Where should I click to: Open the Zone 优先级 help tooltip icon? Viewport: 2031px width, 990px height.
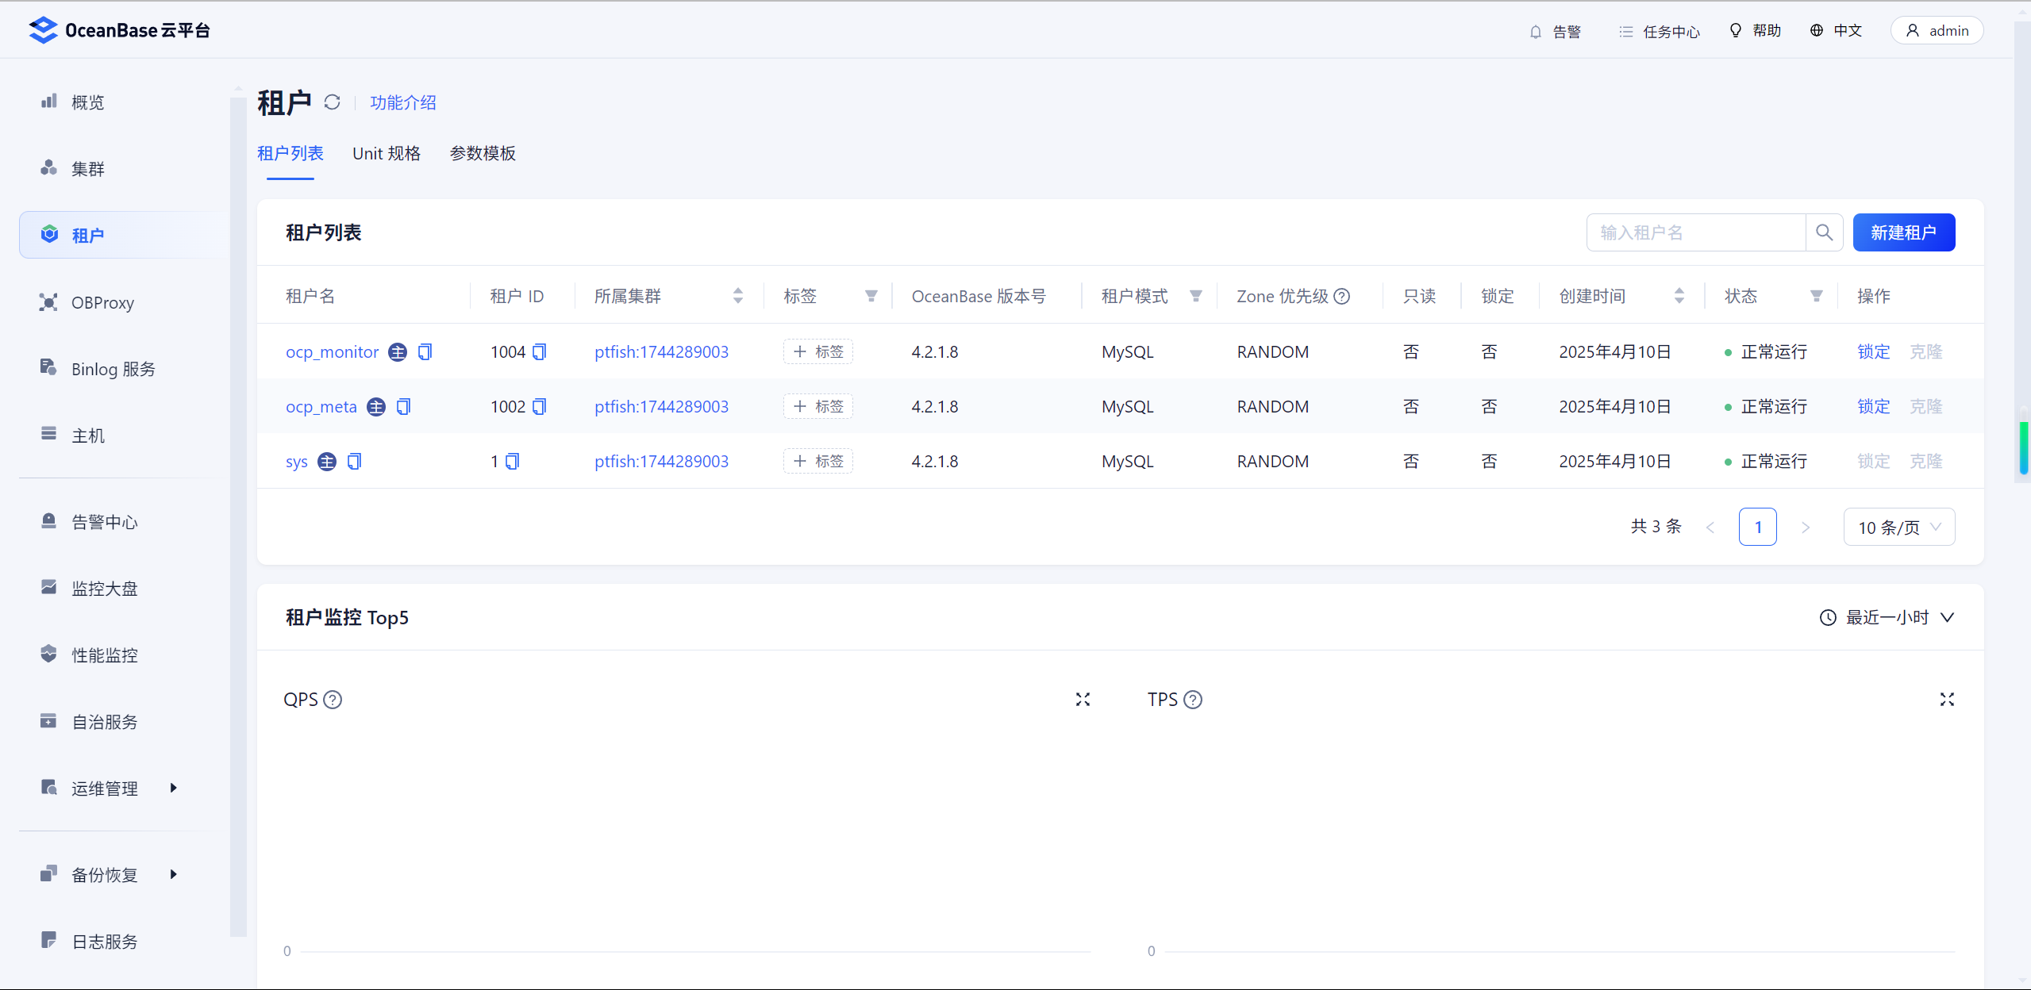click(x=1342, y=296)
